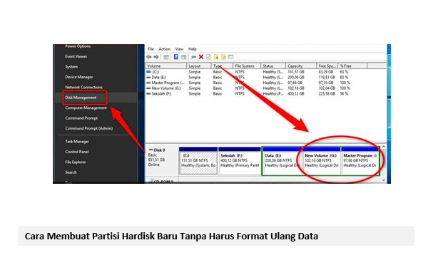Select the Master Program partition block in Disk 0

[x=360, y=161]
